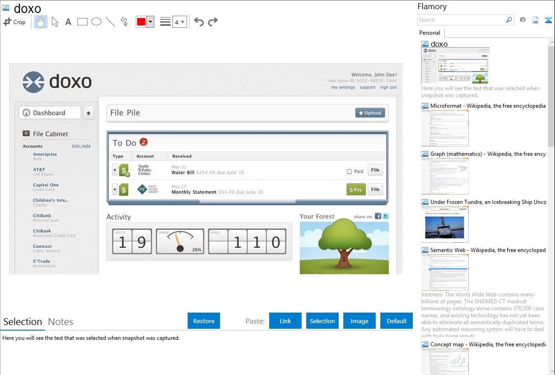Click the search magnifier icon
The width and height of the screenshot is (555, 375).
[x=509, y=20]
